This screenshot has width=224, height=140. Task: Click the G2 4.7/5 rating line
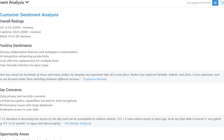(17, 27)
